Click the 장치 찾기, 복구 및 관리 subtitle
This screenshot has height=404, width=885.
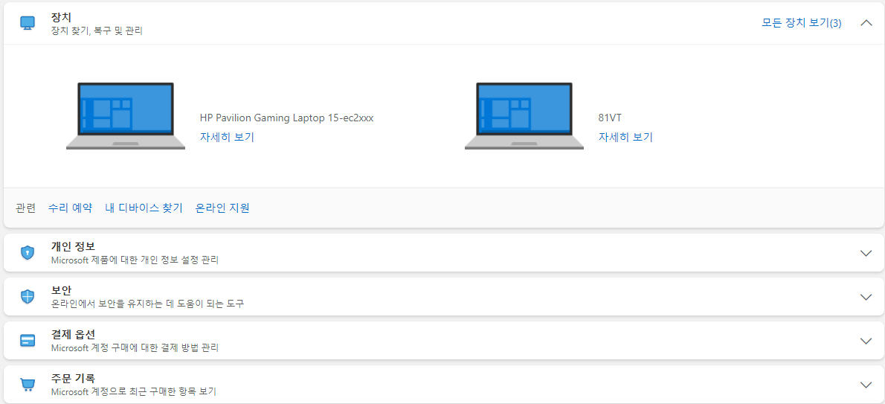tap(97, 31)
